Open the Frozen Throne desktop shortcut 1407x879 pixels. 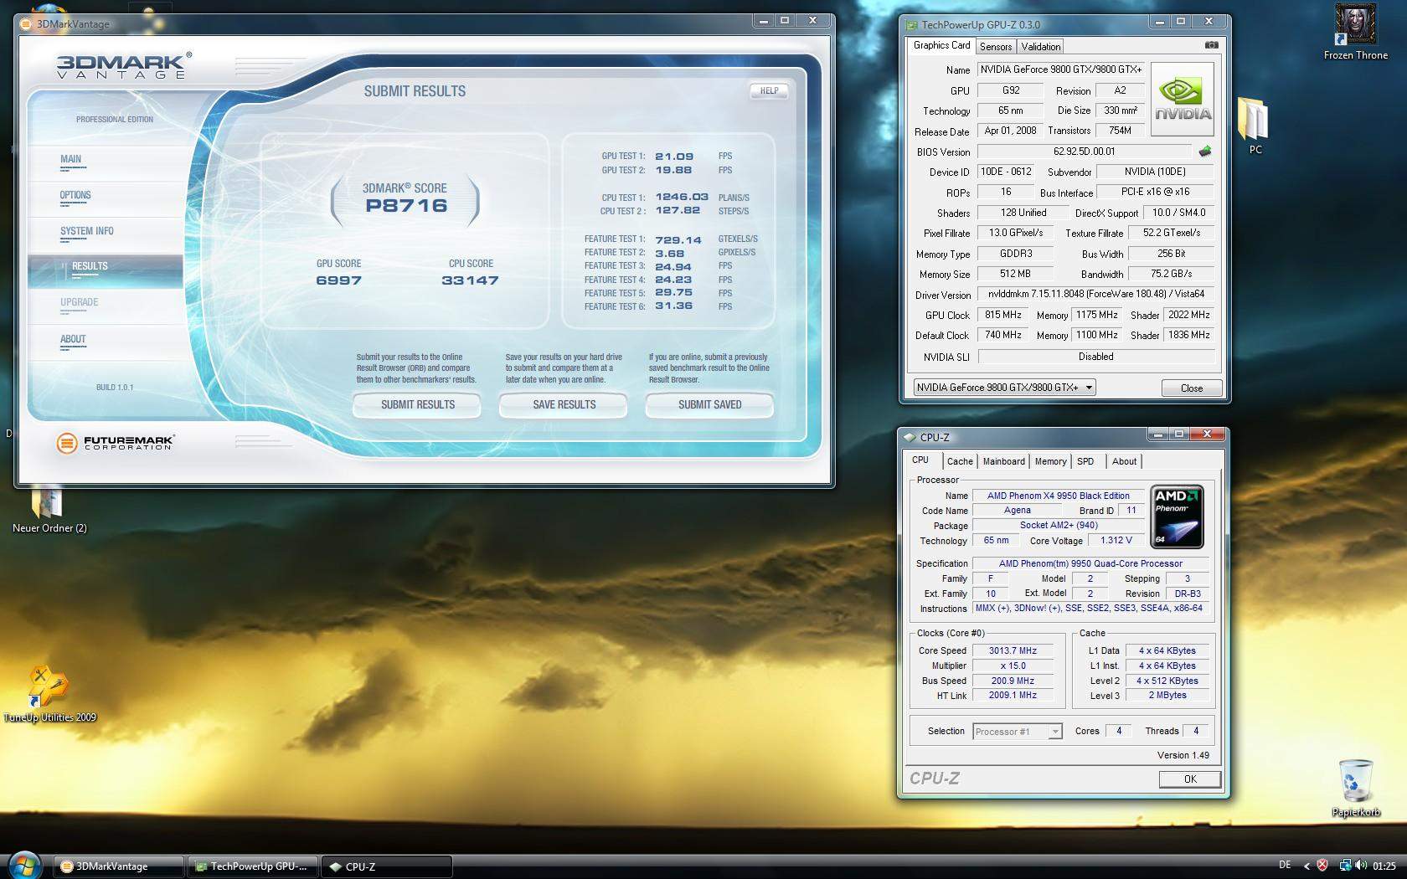(1355, 32)
